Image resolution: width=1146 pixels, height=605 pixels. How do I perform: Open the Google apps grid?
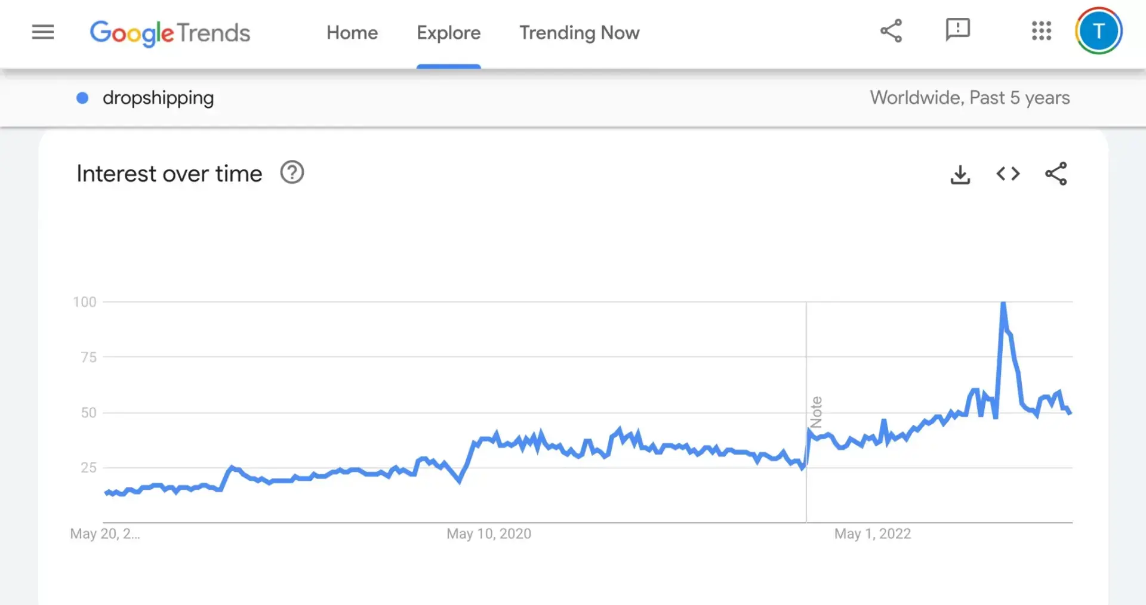pos(1042,31)
